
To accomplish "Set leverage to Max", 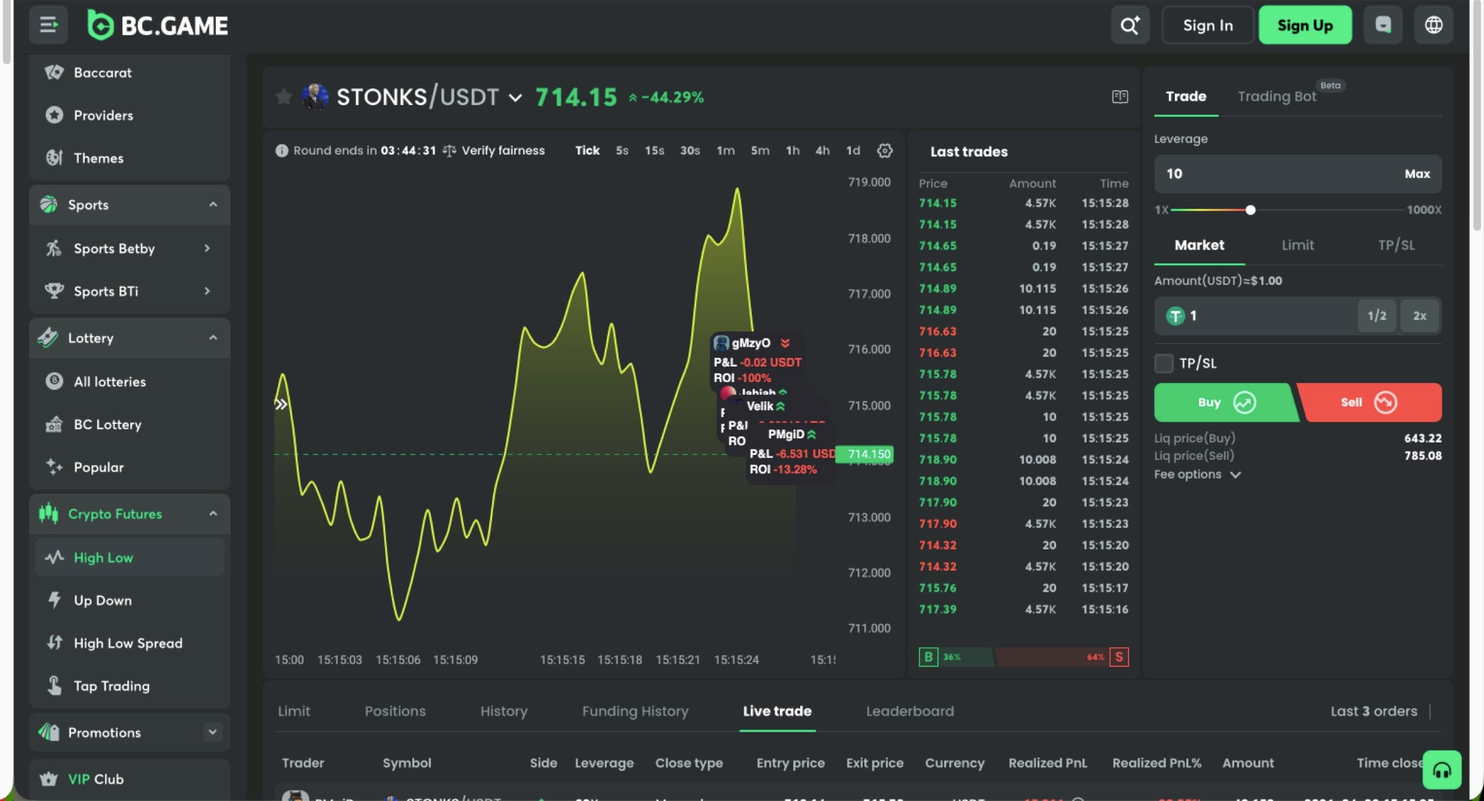I will coord(1417,174).
